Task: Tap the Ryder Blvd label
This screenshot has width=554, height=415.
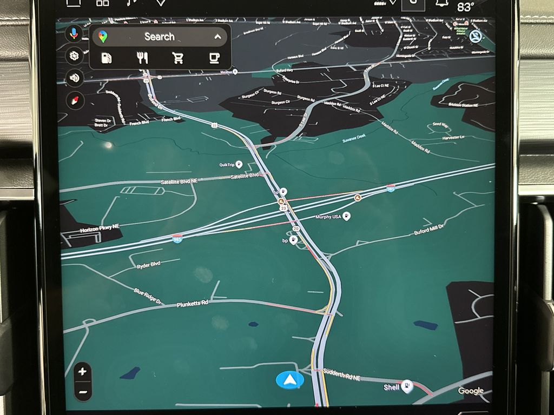Action: tap(148, 265)
